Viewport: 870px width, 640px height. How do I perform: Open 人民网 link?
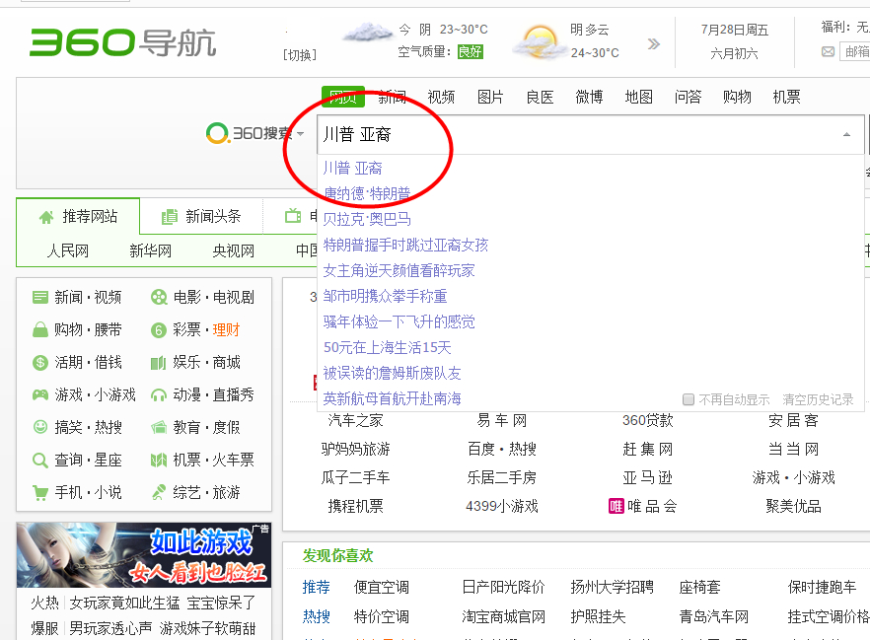tap(68, 250)
